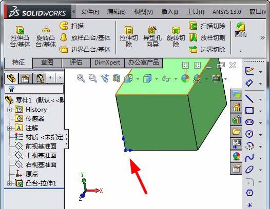Viewport: 270px width, 209px height.
Task: Open the 工具(T) menu
Action: [195, 12]
